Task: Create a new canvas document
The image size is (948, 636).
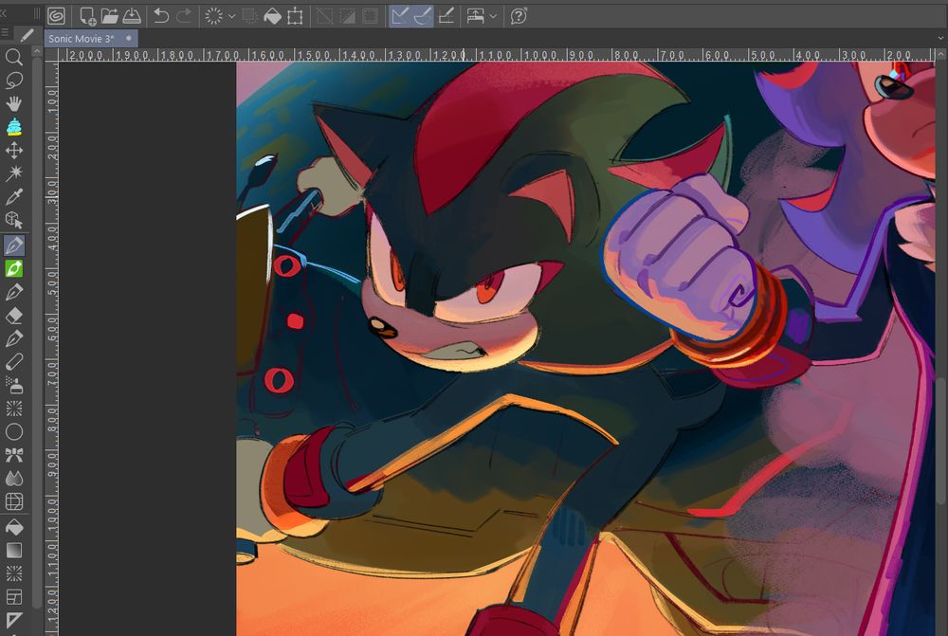Action: (x=87, y=16)
